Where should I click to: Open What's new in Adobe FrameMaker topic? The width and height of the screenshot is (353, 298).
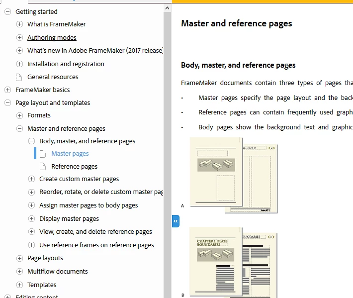click(95, 50)
